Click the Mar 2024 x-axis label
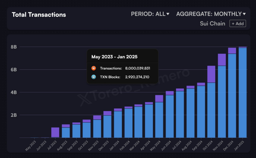The width and height of the screenshot is (256, 158). pos(134,146)
